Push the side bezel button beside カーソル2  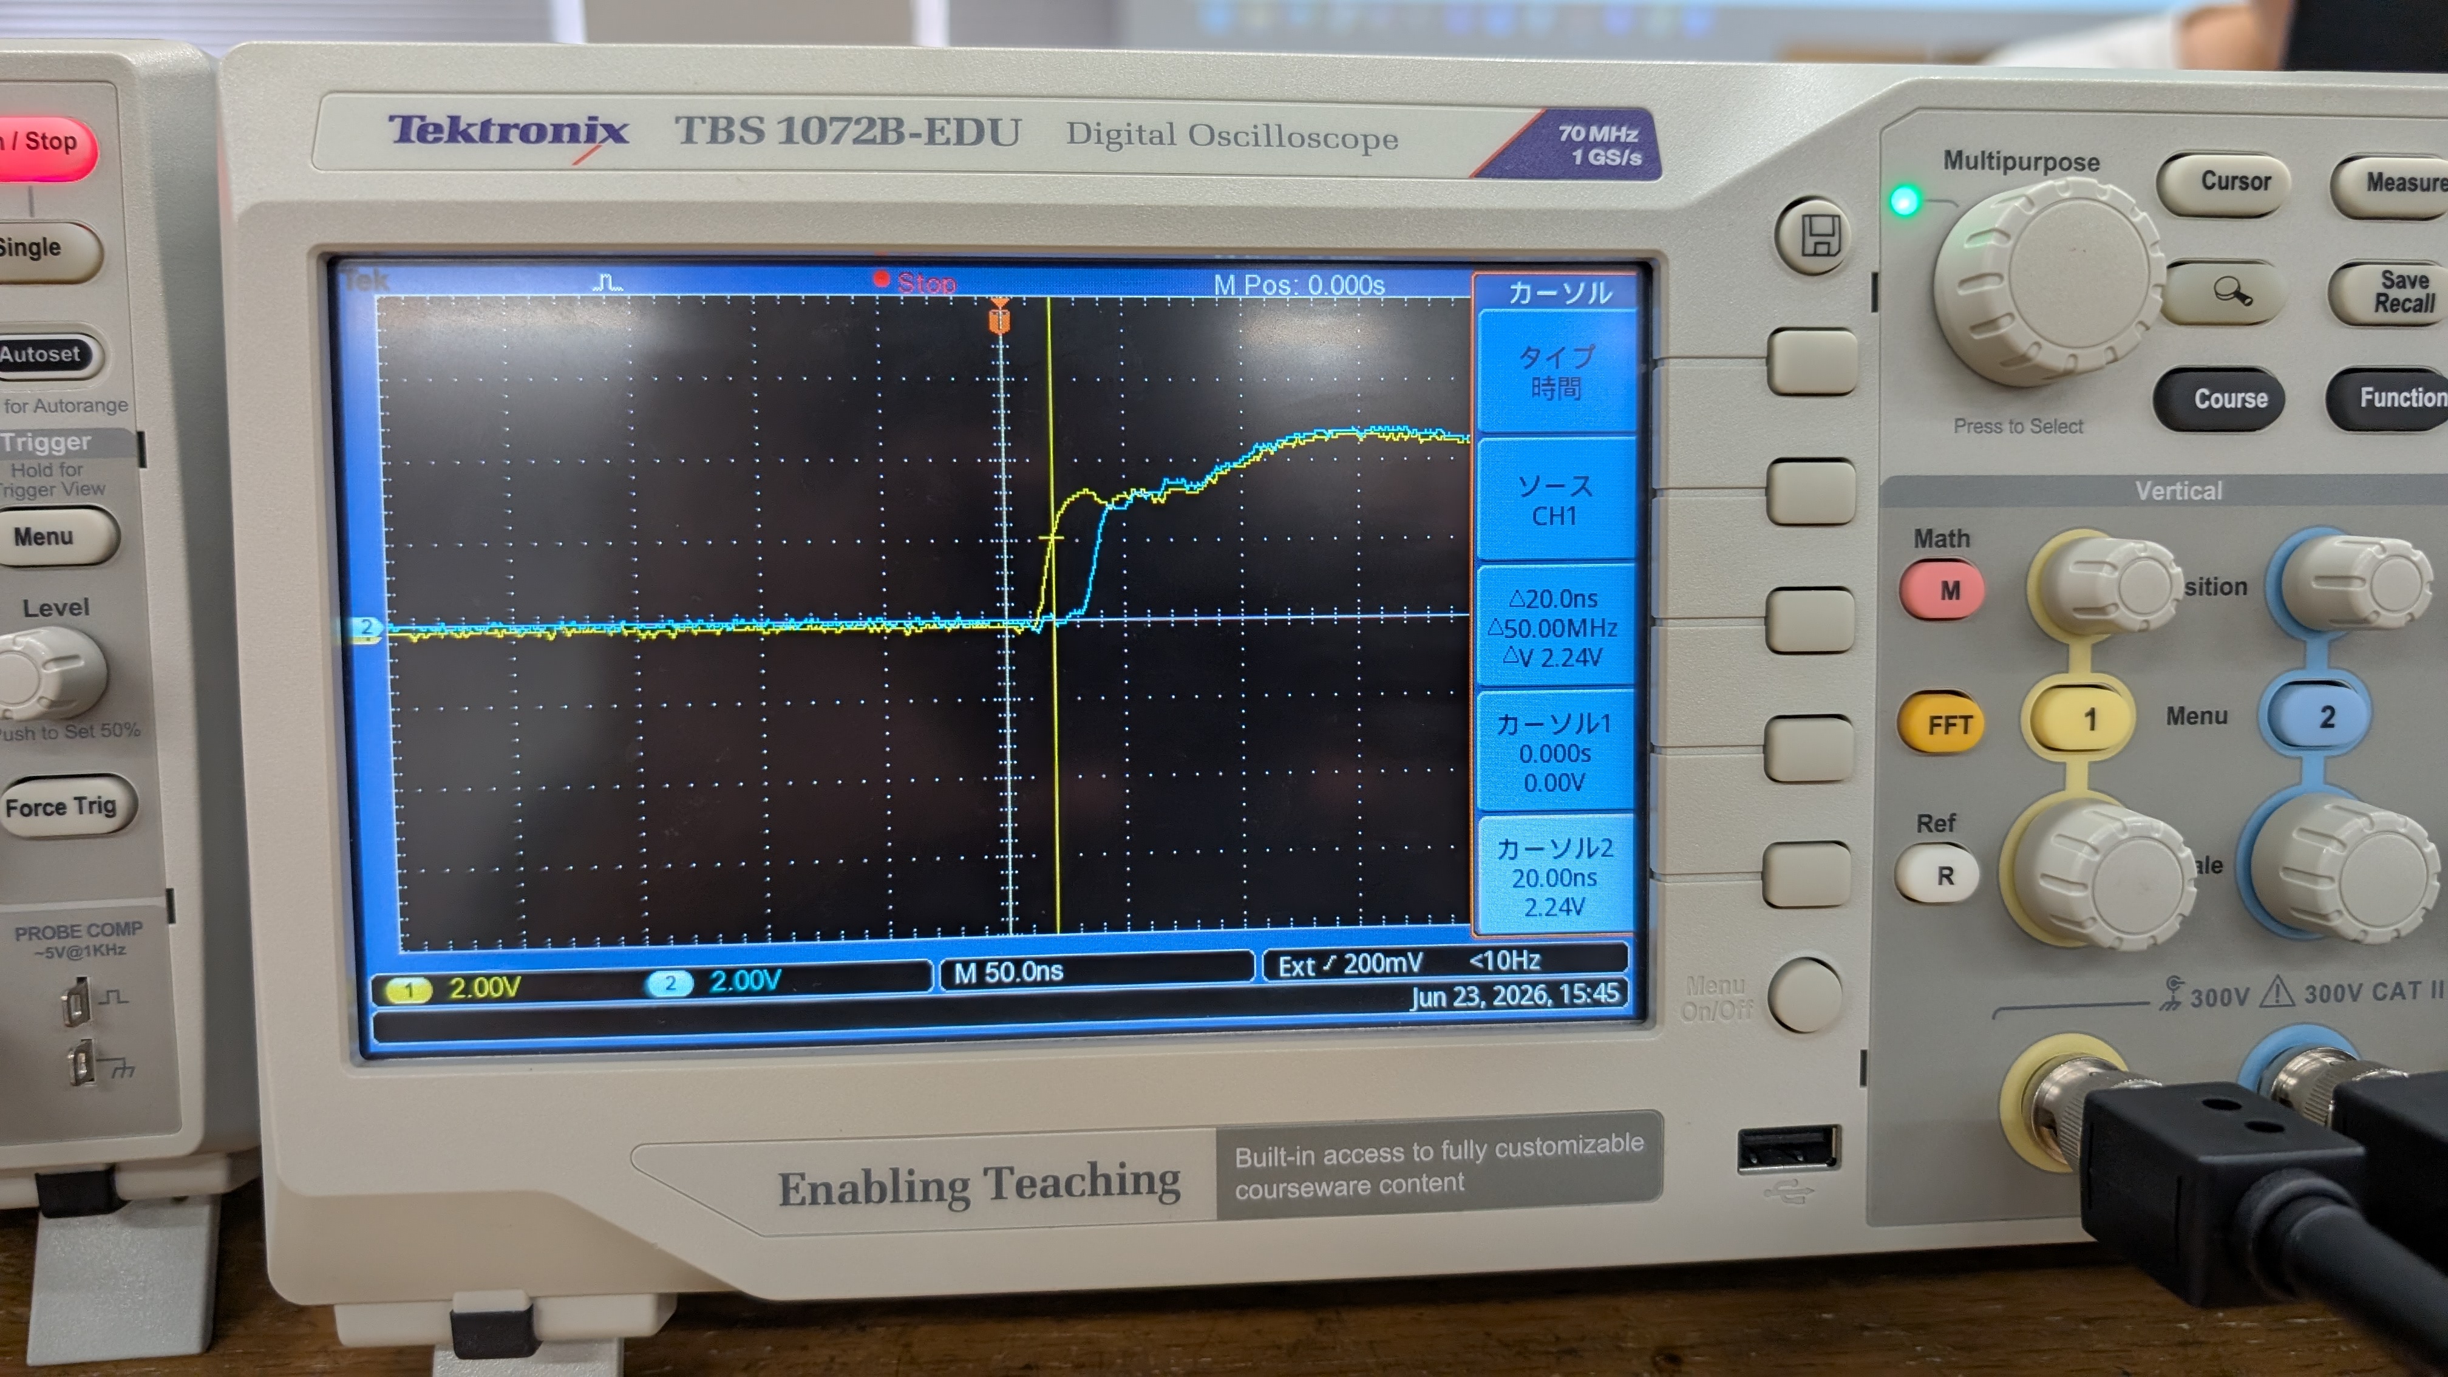[1807, 875]
